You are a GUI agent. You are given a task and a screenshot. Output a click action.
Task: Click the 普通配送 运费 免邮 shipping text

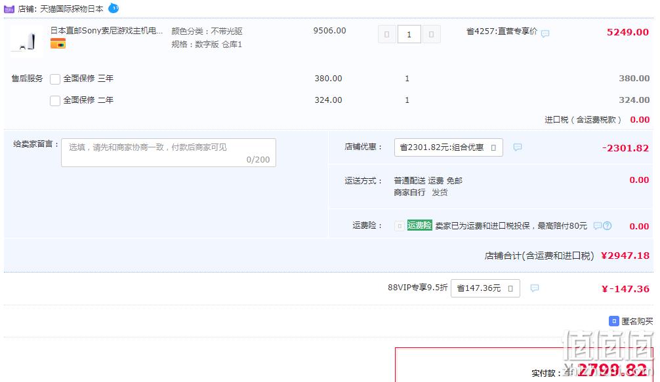point(428,181)
